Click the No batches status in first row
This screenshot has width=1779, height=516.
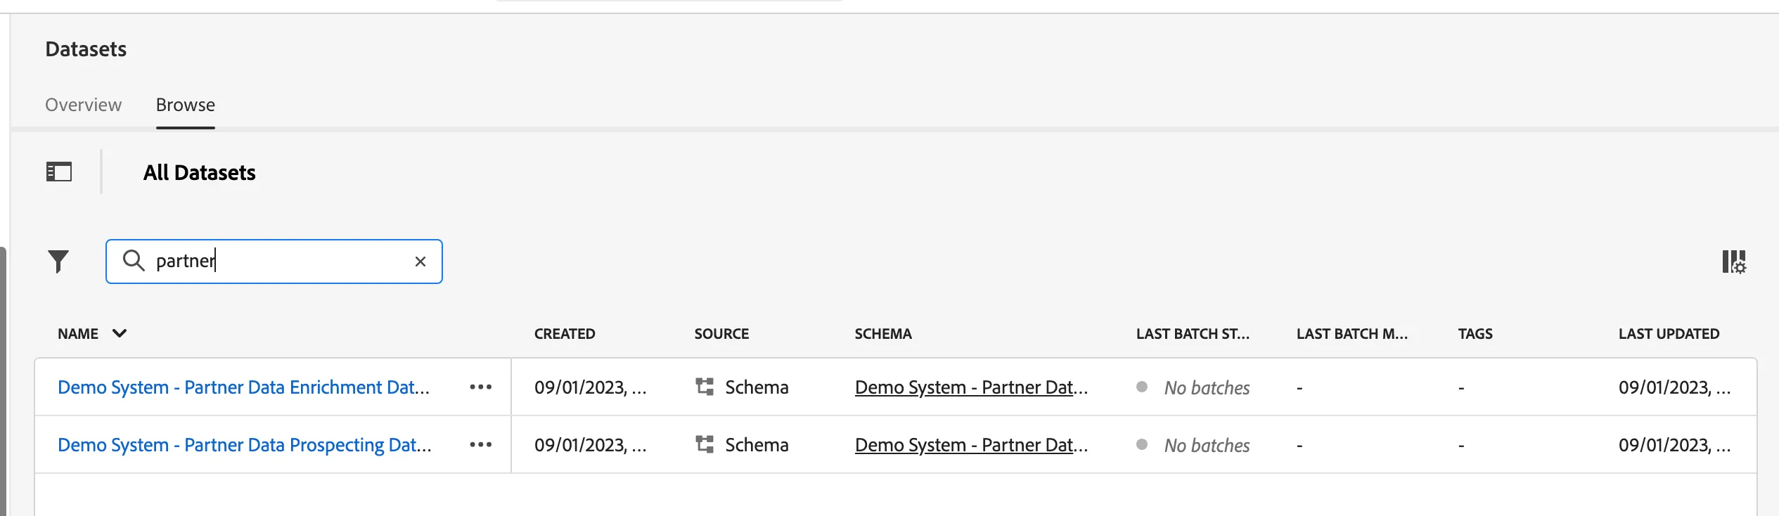coord(1207,387)
